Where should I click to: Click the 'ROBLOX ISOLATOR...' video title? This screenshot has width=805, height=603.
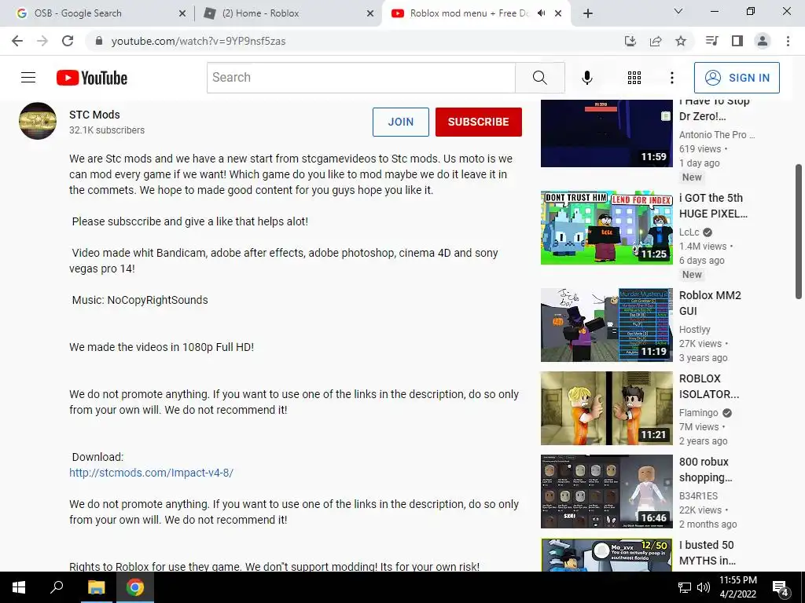tap(709, 386)
